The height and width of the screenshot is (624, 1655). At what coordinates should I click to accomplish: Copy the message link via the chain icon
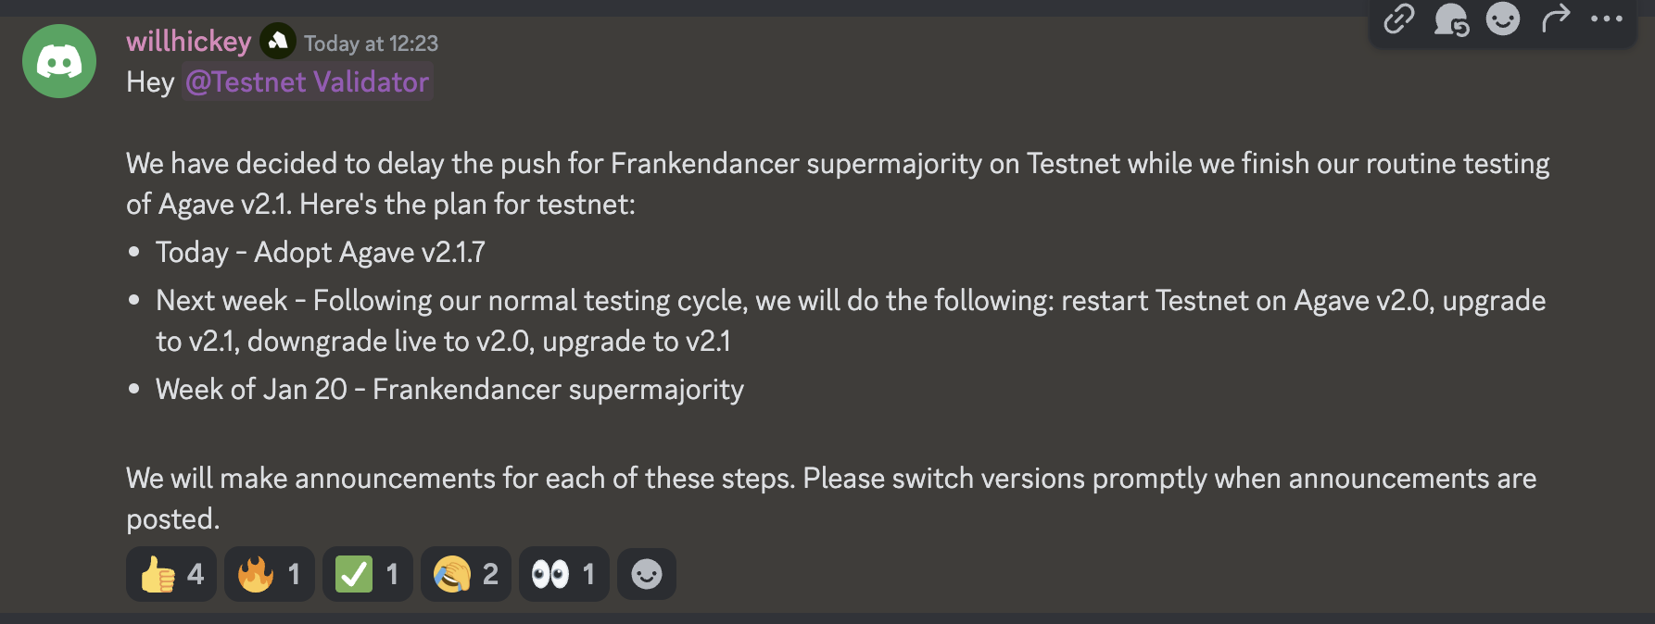pyautogui.click(x=1398, y=20)
